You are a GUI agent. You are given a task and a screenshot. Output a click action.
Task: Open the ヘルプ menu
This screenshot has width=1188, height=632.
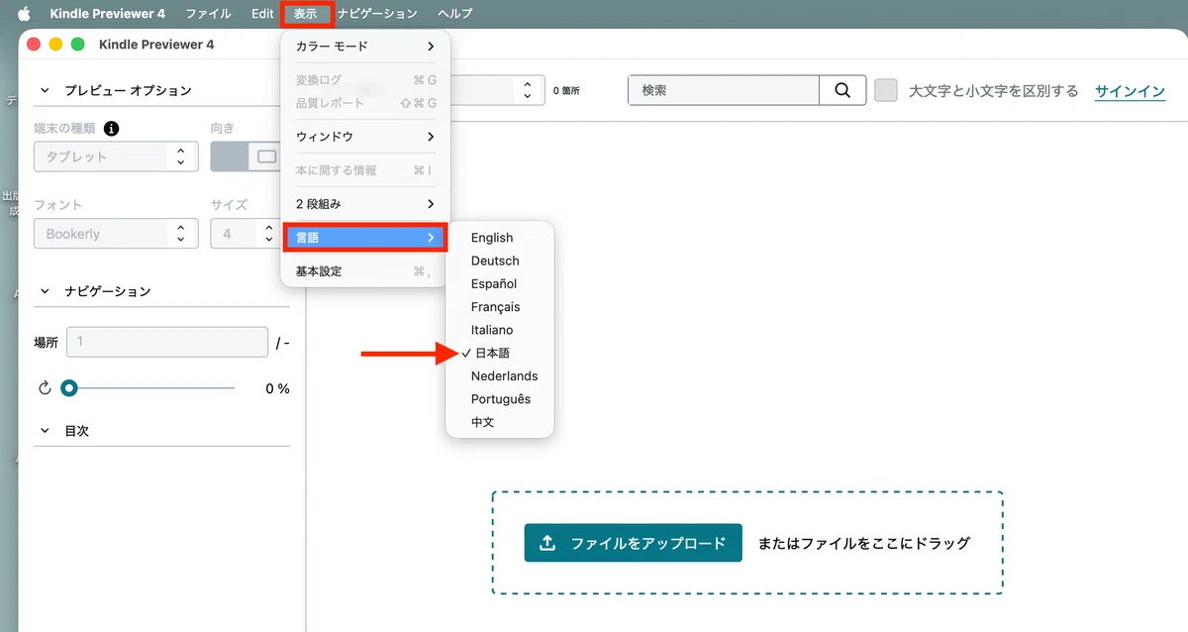click(455, 14)
